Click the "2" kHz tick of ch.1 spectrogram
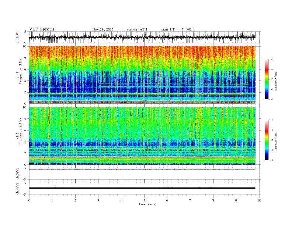 pos(26,92)
